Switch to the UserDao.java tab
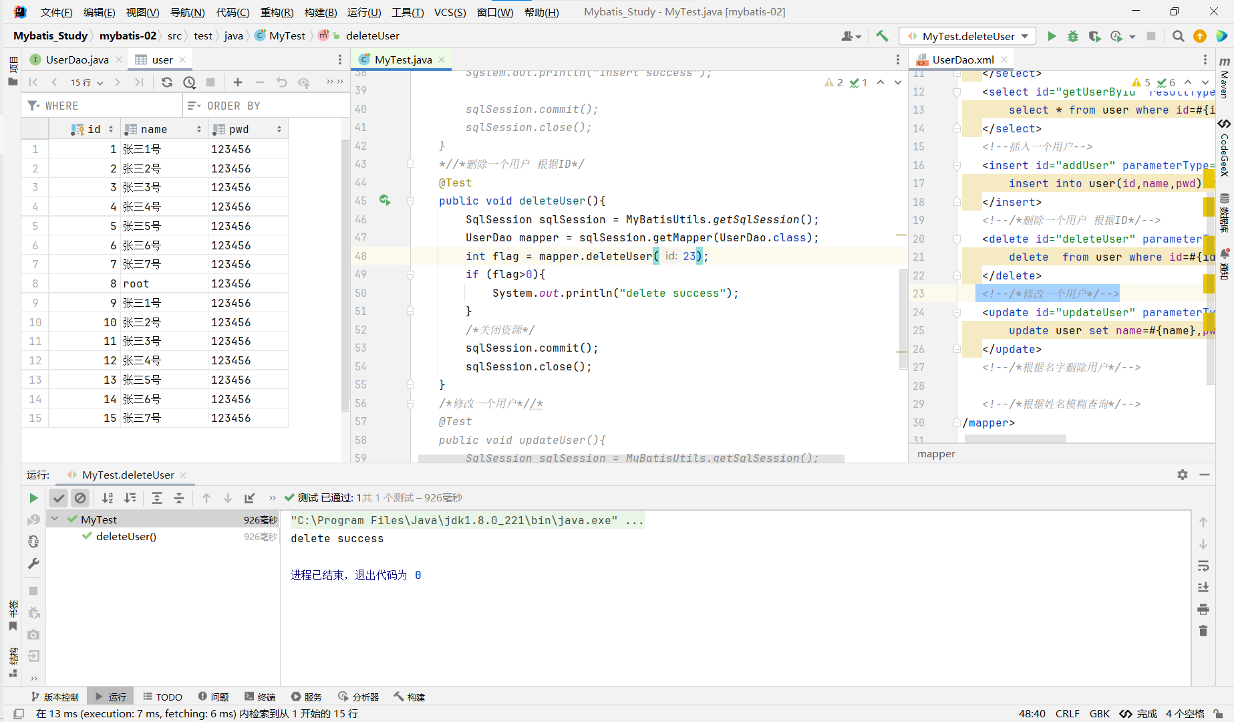This screenshot has height=722, width=1234. 76,59
